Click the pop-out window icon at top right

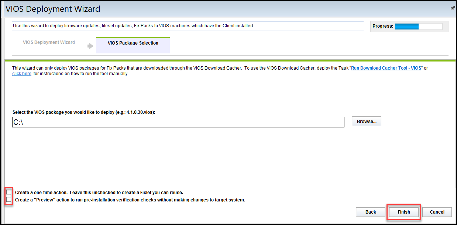[453, 8]
